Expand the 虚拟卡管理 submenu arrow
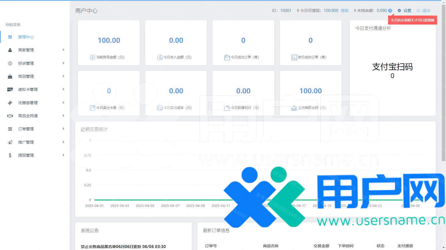 [x=63, y=89]
